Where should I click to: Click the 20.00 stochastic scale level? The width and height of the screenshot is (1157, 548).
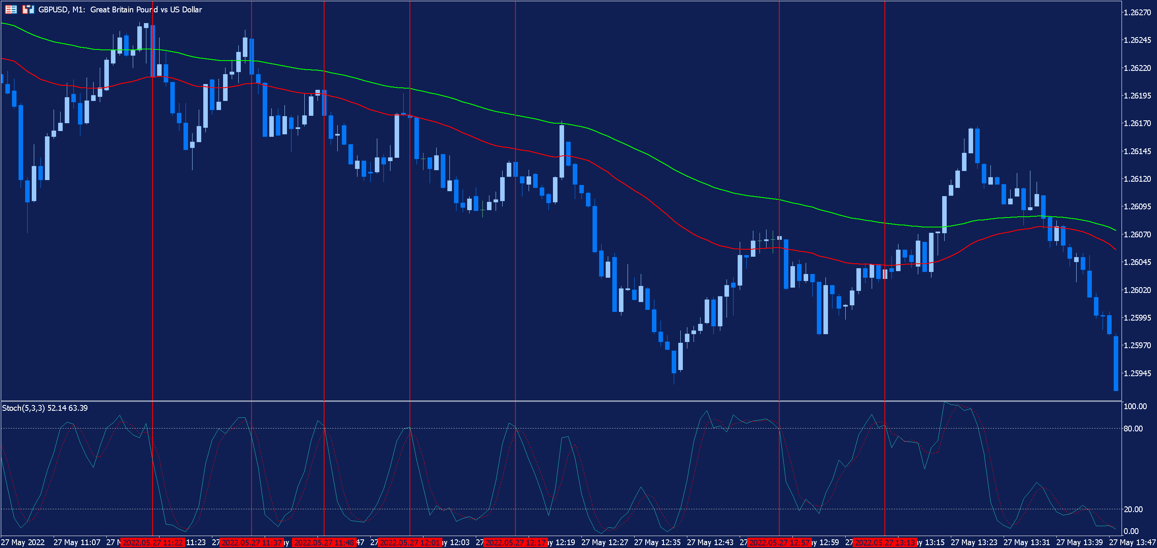tap(1133, 509)
